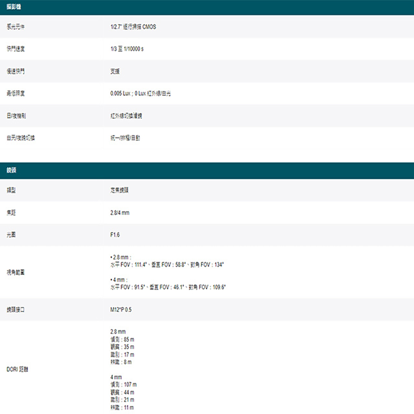Select the 快門速度 row label
The height and width of the screenshot is (414, 414).
pyautogui.click(x=16, y=49)
